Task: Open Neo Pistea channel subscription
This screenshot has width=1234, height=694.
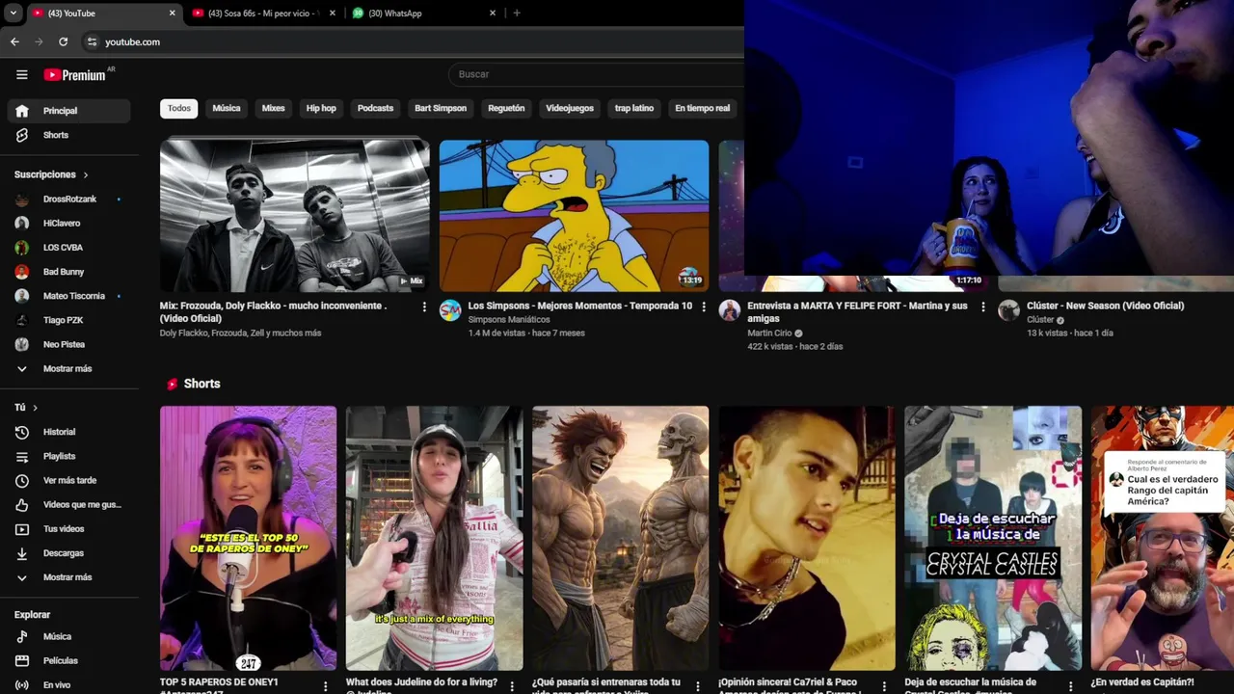Action: 67,344
